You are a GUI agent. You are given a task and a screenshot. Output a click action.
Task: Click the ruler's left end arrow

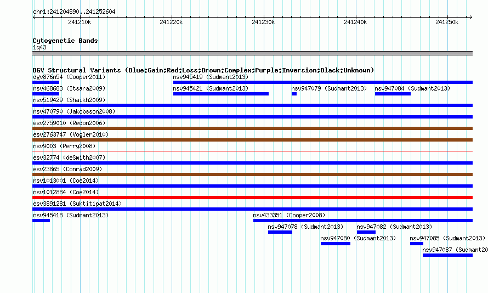tap(34, 17)
